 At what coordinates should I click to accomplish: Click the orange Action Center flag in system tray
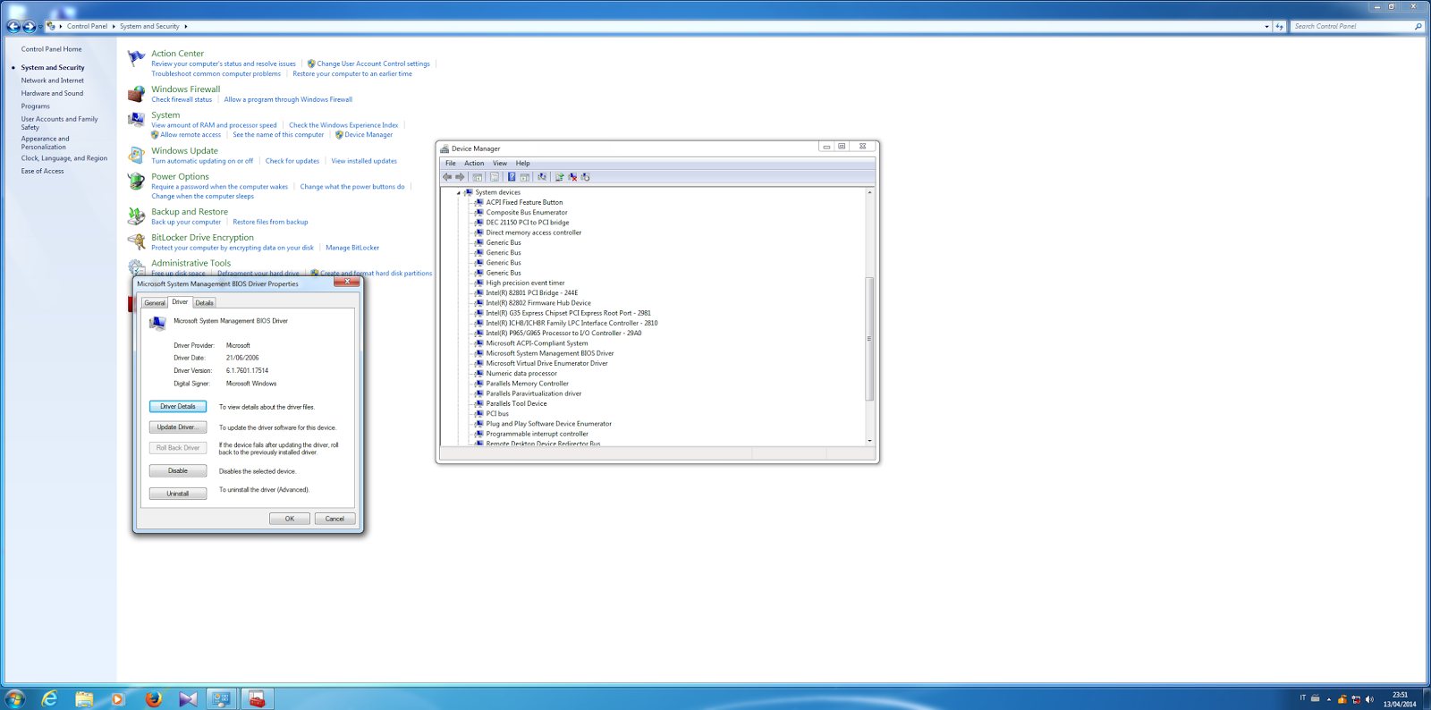tap(1342, 699)
